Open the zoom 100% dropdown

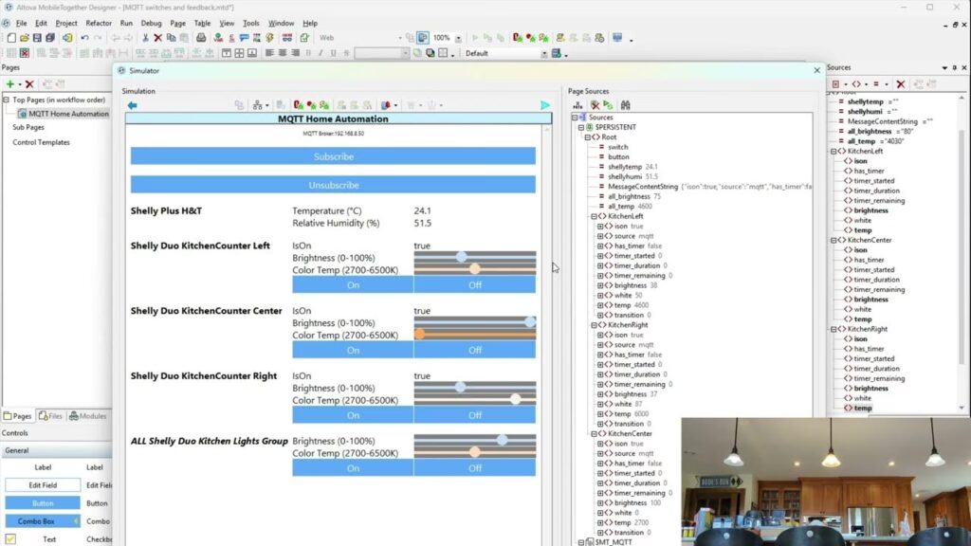[x=459, y=38]
